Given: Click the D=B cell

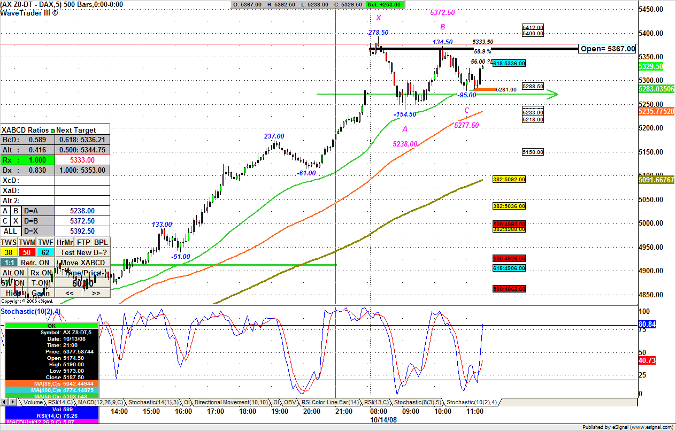Looking at the screenshot, I should (x=39, y=221).
